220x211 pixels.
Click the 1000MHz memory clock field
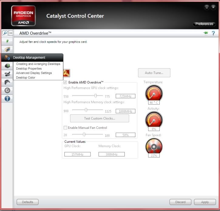tap(125, 111)
